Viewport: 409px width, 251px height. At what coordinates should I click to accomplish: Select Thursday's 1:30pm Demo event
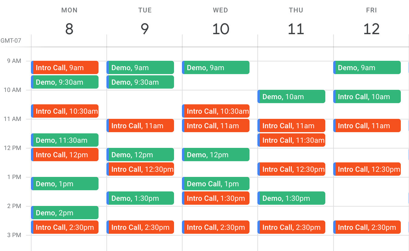(x=291, y=198)
